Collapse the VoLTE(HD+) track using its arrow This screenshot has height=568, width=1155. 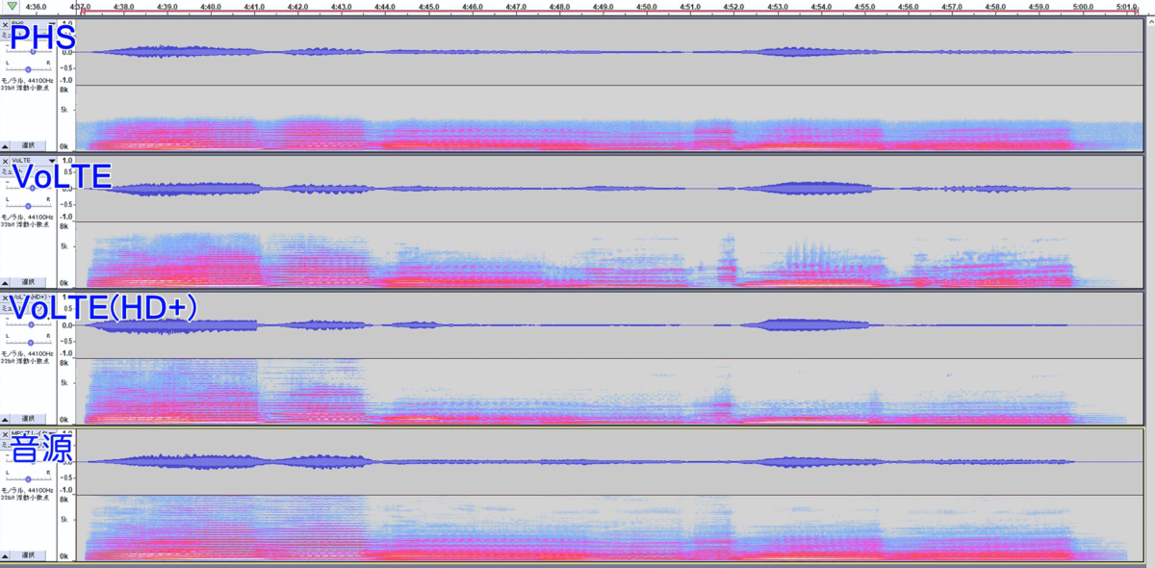pos(6,419)
